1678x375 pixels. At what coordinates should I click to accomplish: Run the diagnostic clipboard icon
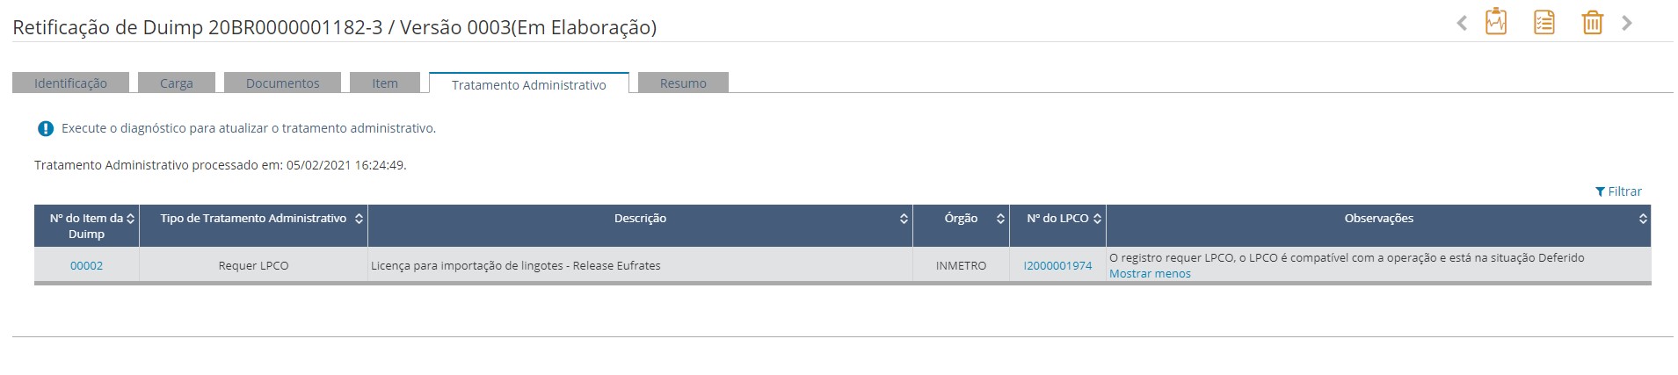click(x=1495, y=22)
